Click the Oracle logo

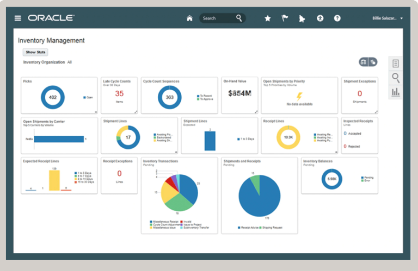coord(51,18)
